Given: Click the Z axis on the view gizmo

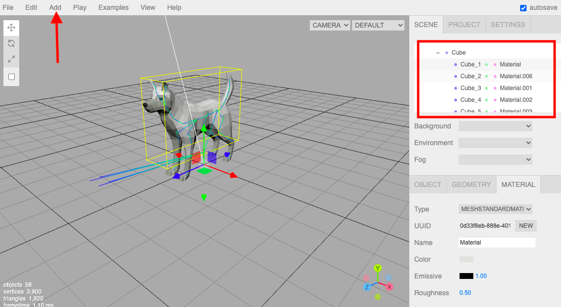Looking at the screenshot, I should [x=367, y=287].
